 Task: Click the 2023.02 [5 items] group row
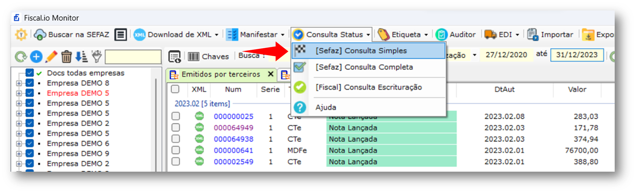202,104
